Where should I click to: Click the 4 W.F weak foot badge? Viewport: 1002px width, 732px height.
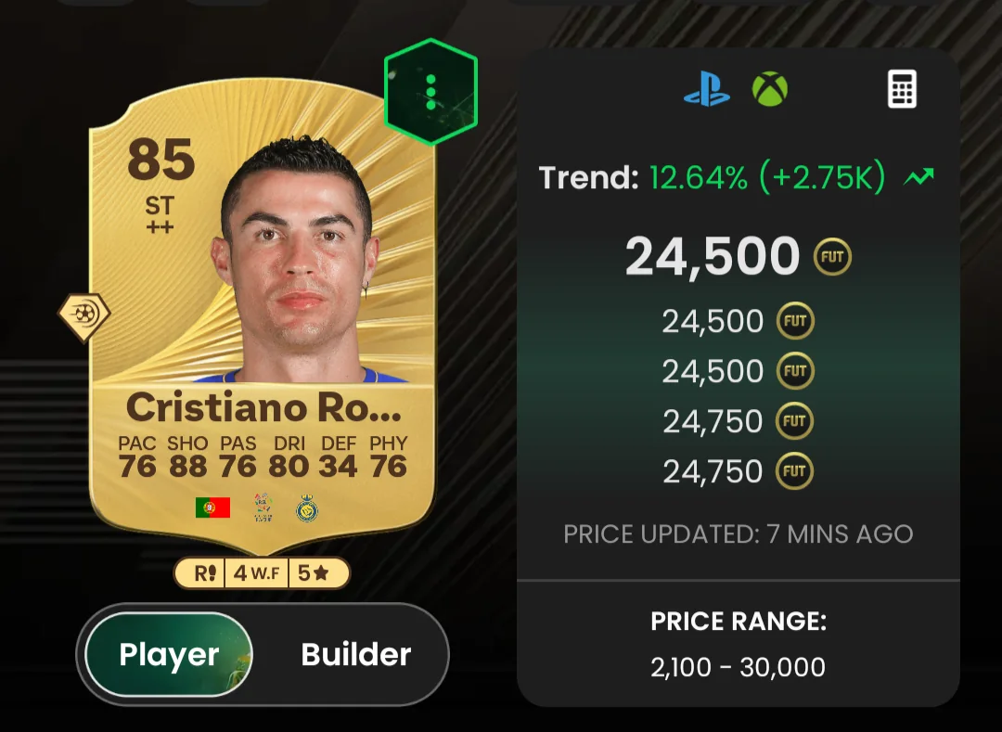(x=256, y=573)
